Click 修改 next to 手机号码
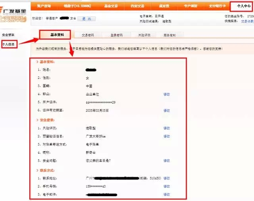The height and width of the screenshot is (201, 254). coord(167,186)
